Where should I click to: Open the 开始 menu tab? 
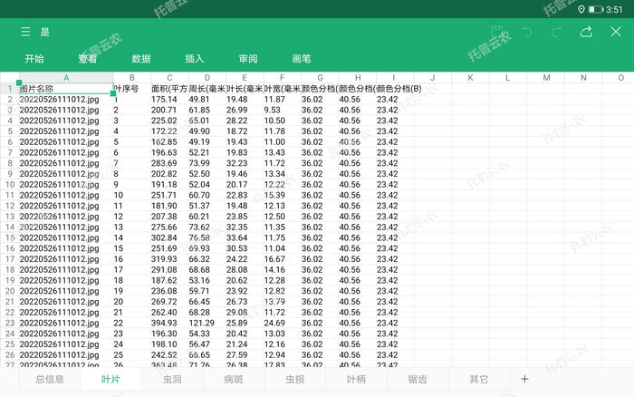click(x=34, y=59)
